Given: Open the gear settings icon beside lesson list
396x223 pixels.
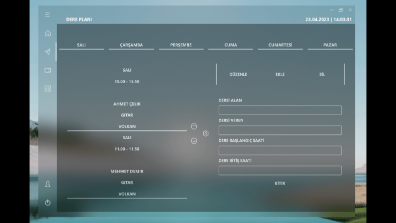Looking at the screenshot, I should coord(206,133).
